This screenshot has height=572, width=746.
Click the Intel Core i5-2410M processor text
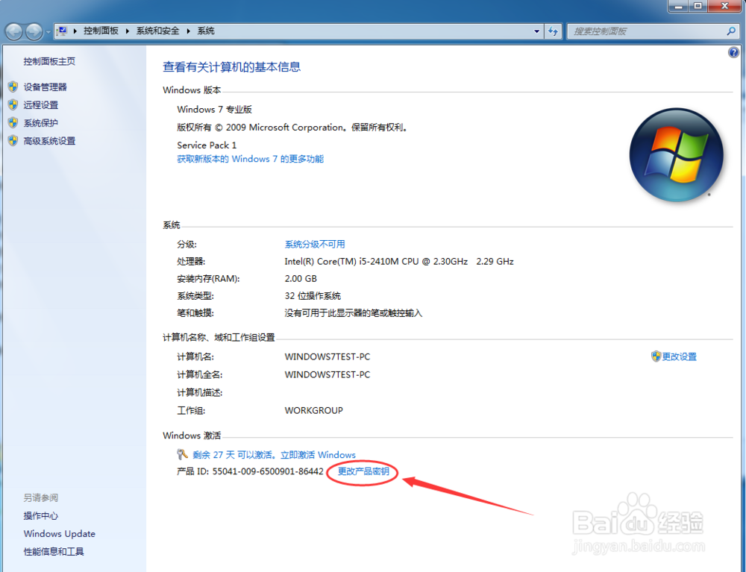[399, 262]
